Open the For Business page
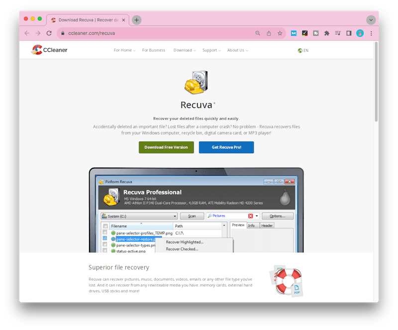This screenshot has height=330, width=398. [154, 50]
